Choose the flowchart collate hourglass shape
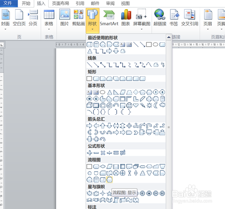 point(129,173)
